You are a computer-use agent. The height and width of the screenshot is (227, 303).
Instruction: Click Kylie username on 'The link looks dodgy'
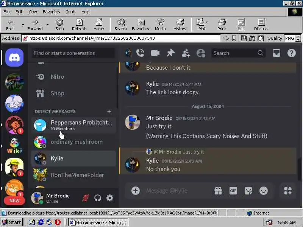[153, 84]
